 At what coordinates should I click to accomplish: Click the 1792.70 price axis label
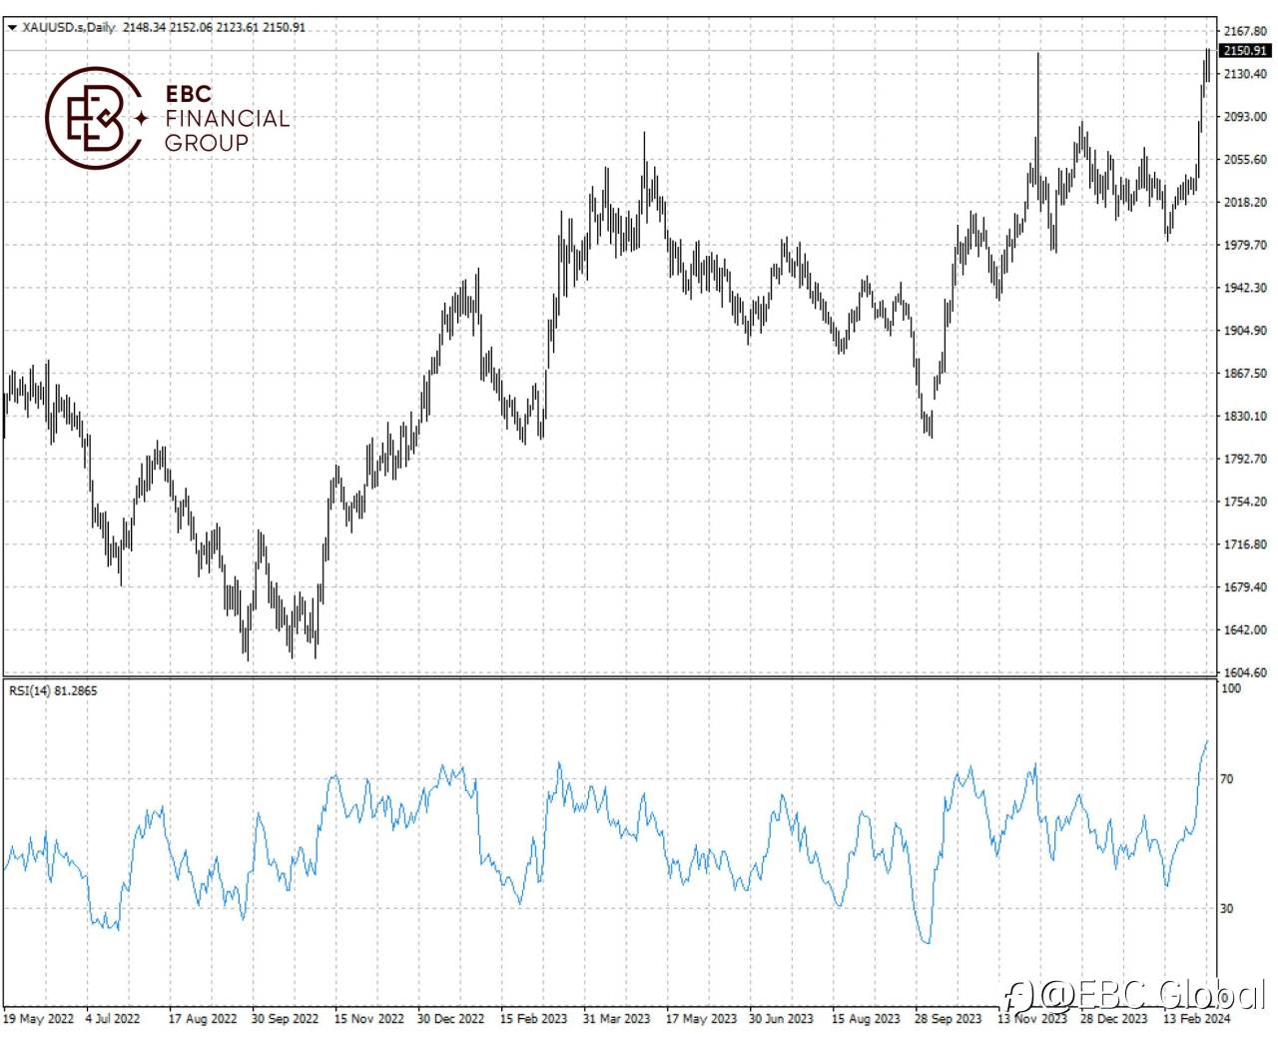pos(1245,460)
